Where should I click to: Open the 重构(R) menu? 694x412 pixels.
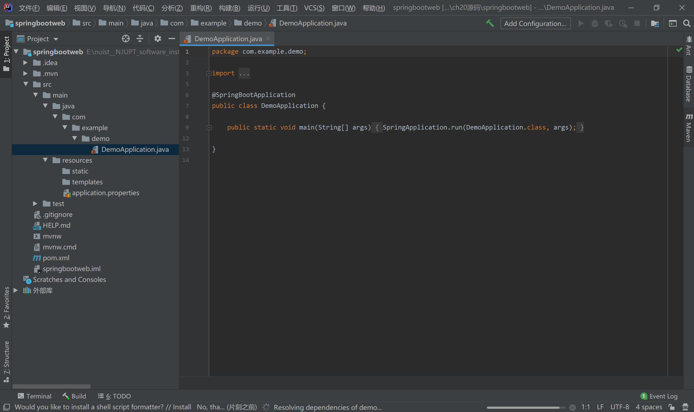(x=201, y=8)
